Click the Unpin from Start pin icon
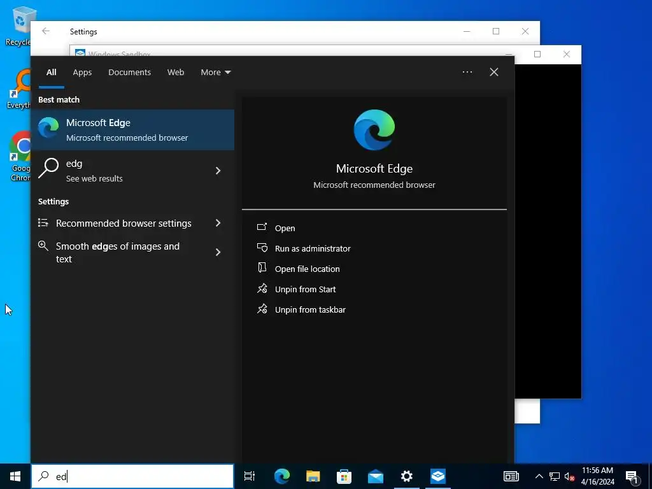The width and height of the screenshot is (652, 489). (262, 288)
